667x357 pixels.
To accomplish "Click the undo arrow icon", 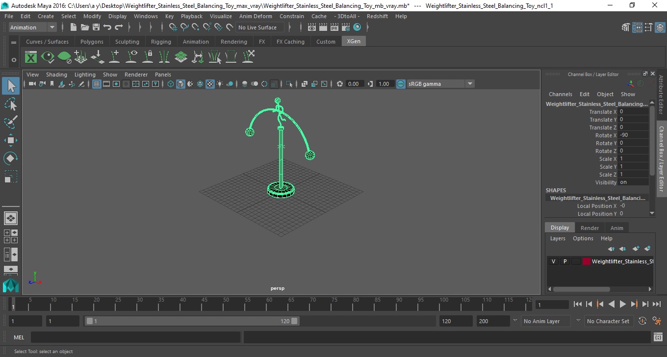I will point(107,27).
